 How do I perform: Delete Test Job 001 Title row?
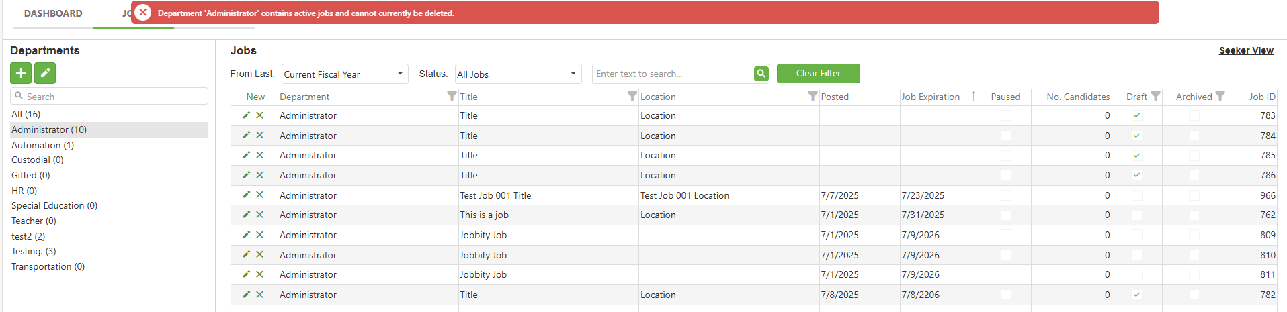(259, 195)
